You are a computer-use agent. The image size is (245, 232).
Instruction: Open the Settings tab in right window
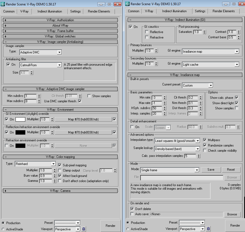click(200, 11)
